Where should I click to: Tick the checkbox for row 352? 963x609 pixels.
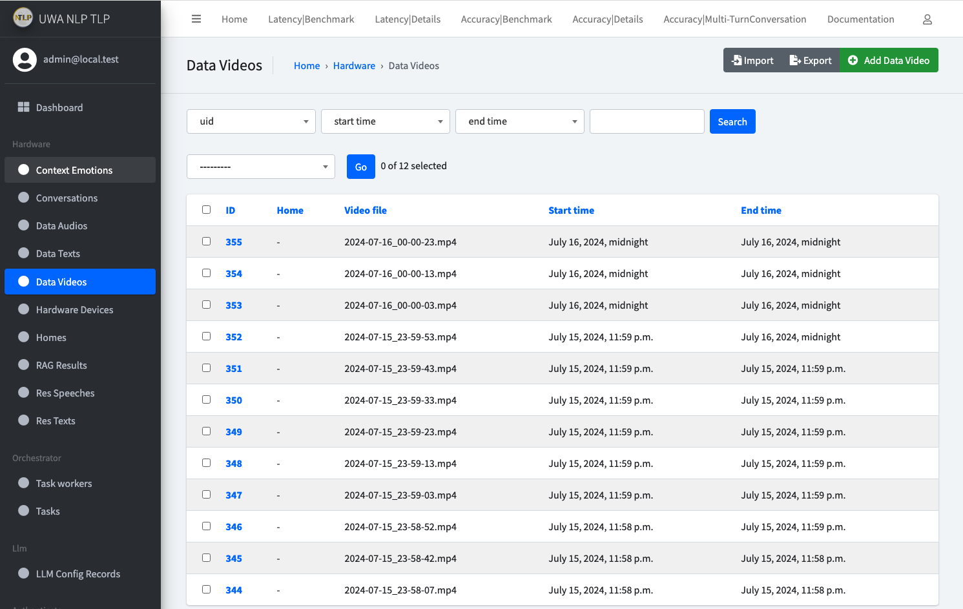(206, 336)
